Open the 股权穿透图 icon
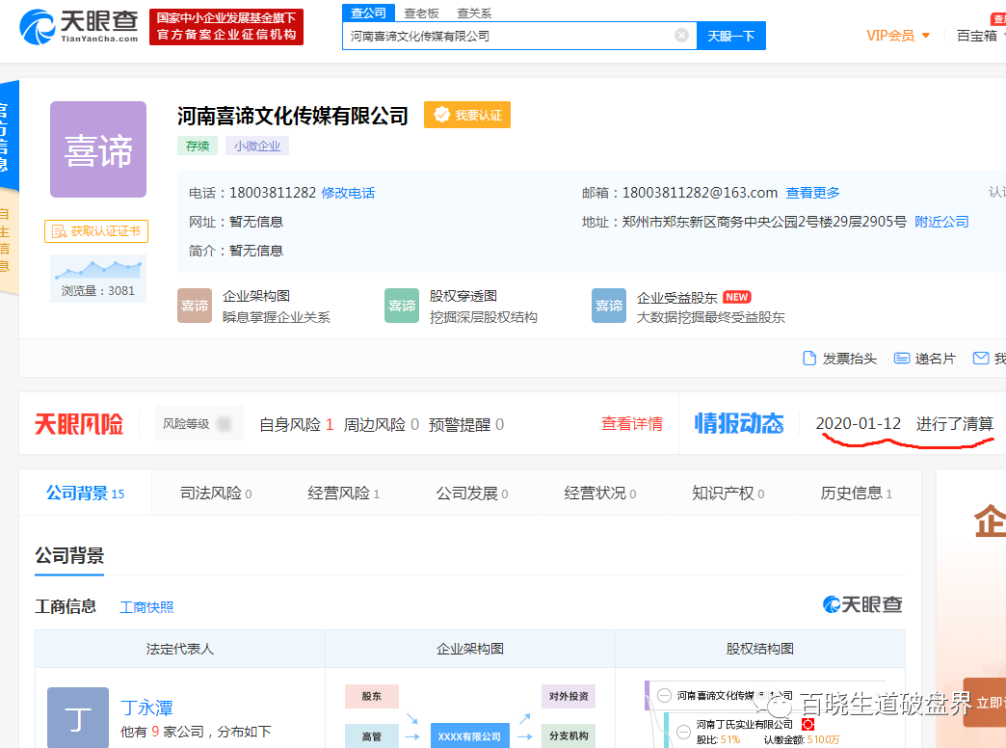Image resolution: width=1006 pixels, height=748 pixels. [x=402, y=306]
